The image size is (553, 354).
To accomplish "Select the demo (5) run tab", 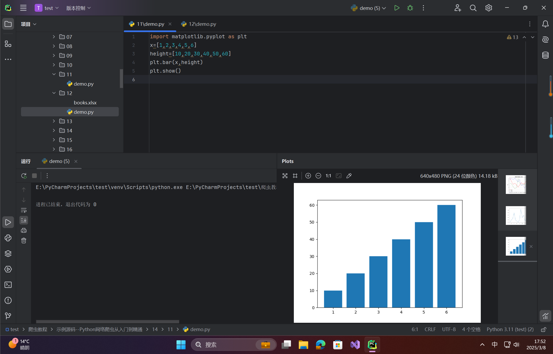I will [59, 161].
